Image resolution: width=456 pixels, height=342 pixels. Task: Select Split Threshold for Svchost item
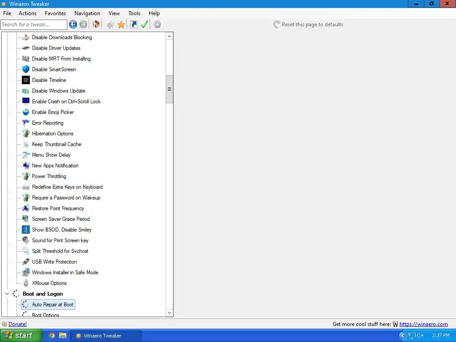[60, 251]
